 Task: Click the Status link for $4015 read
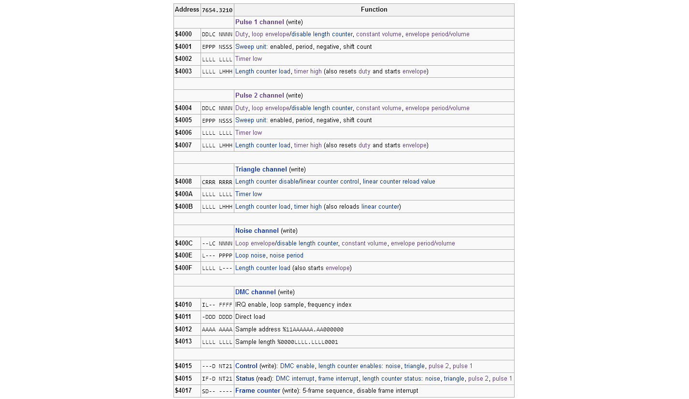[x=245, y=379]
